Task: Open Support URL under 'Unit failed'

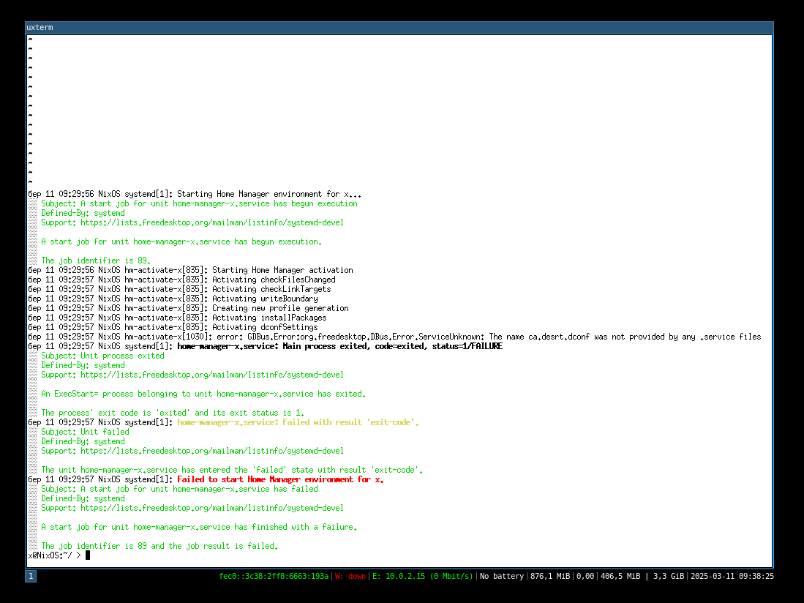Action: 211,451
